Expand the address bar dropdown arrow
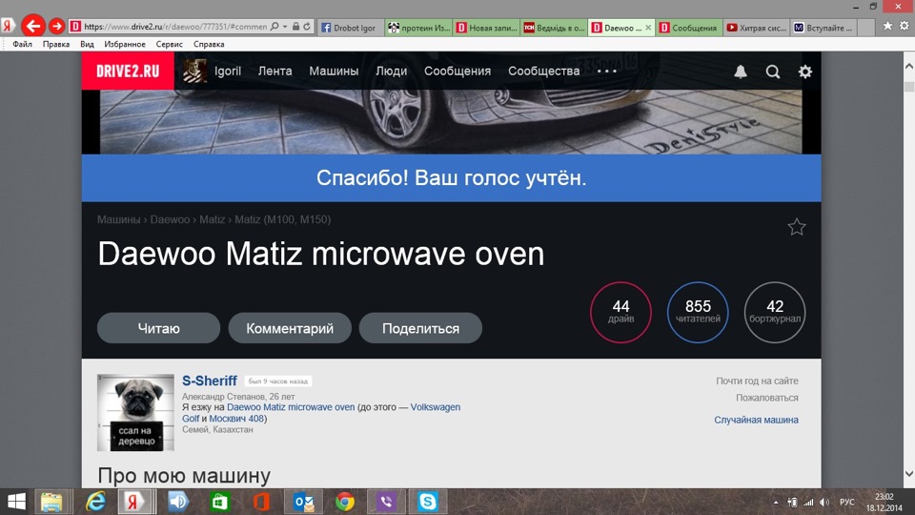The width and height of the screenshot is (915, 515). (x=285, y=27)
